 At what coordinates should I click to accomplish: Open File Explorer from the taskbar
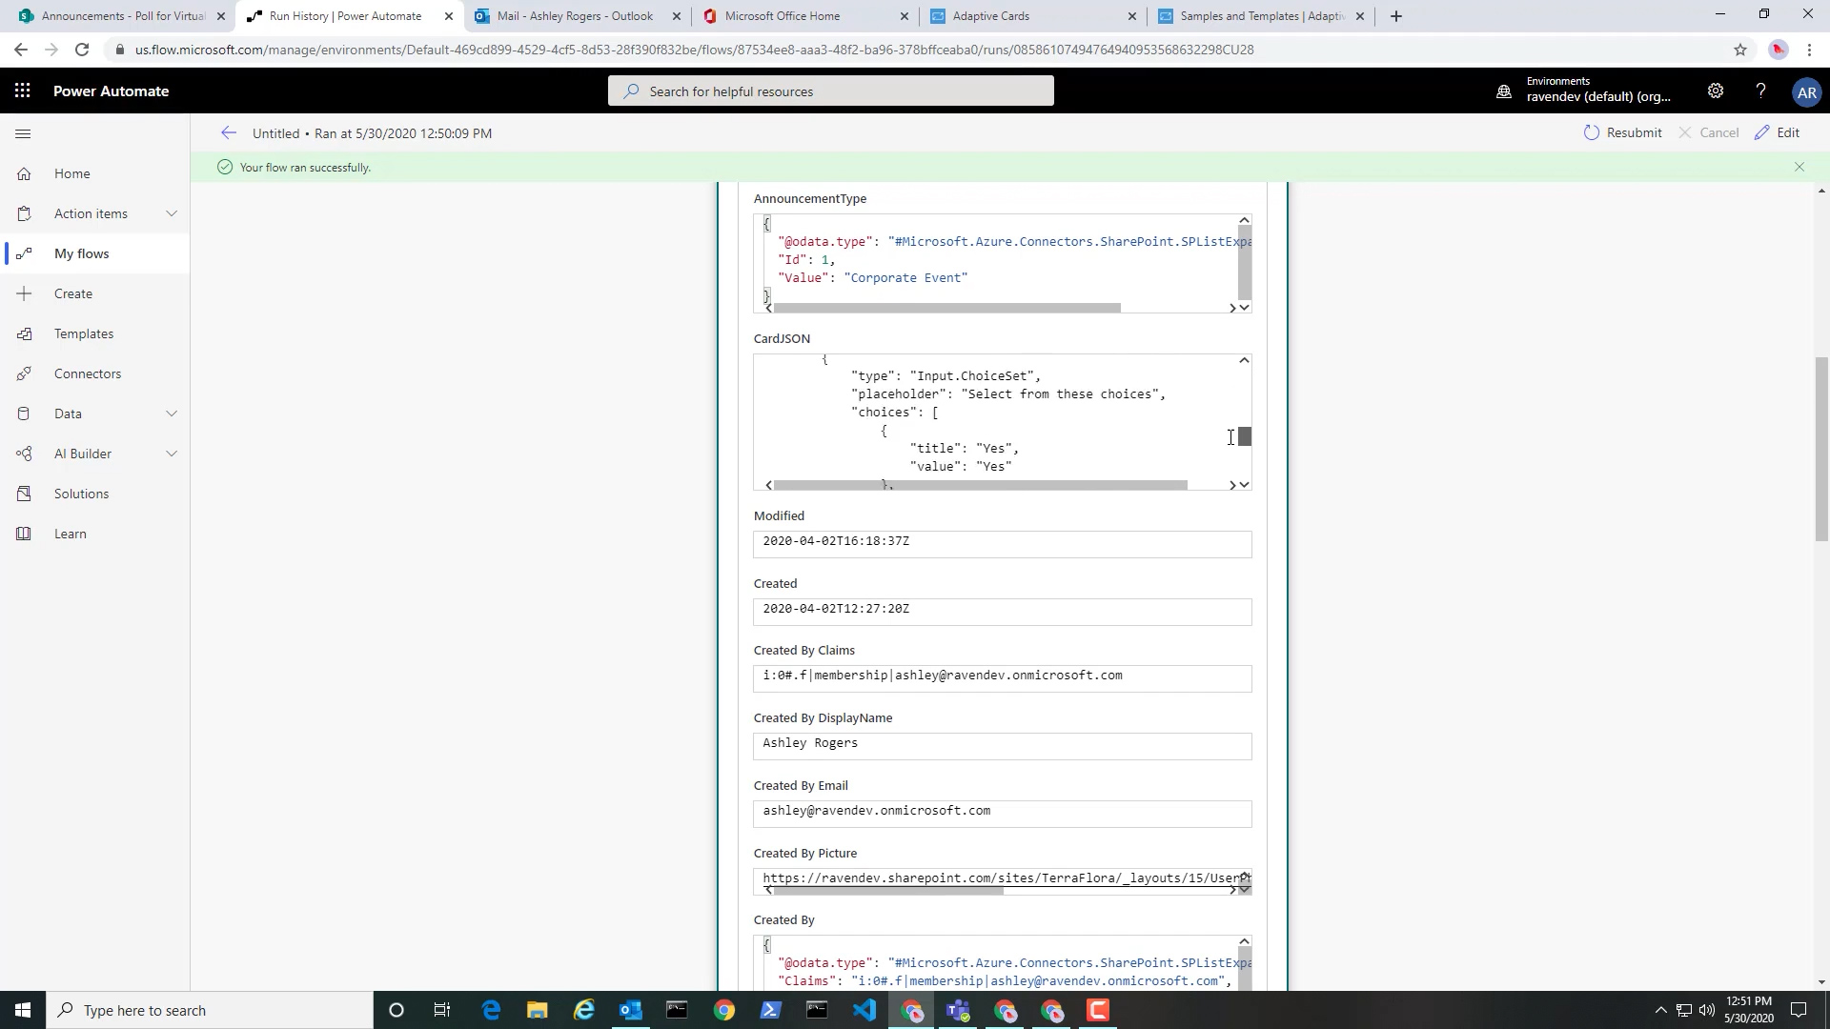click(537, 1010)
